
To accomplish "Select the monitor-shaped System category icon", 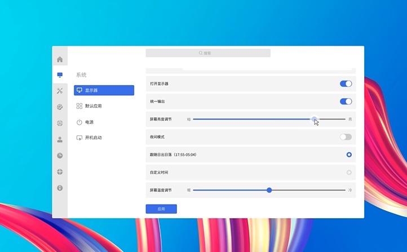I will coord(60,75).
